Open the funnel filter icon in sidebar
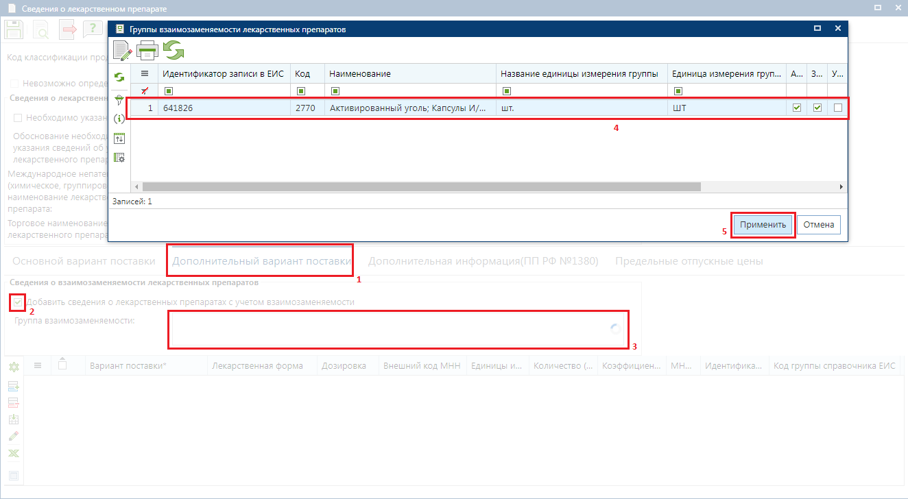Screen dimensions: 908x499 pos(119,99)
